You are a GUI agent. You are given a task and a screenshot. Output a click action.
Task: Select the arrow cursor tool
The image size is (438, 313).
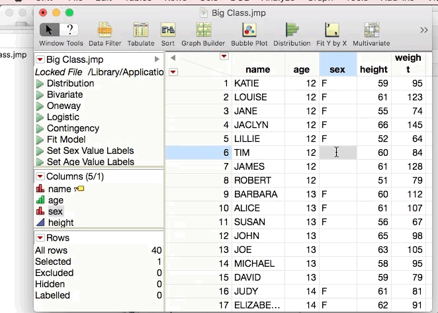click(49, 30)
